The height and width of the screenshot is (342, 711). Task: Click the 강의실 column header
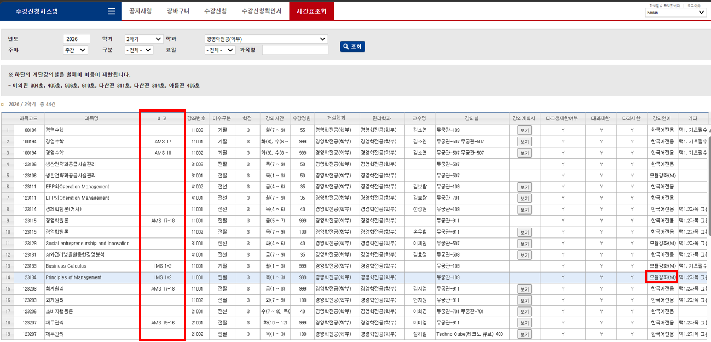pyautogui.click(x=472, y=118)
